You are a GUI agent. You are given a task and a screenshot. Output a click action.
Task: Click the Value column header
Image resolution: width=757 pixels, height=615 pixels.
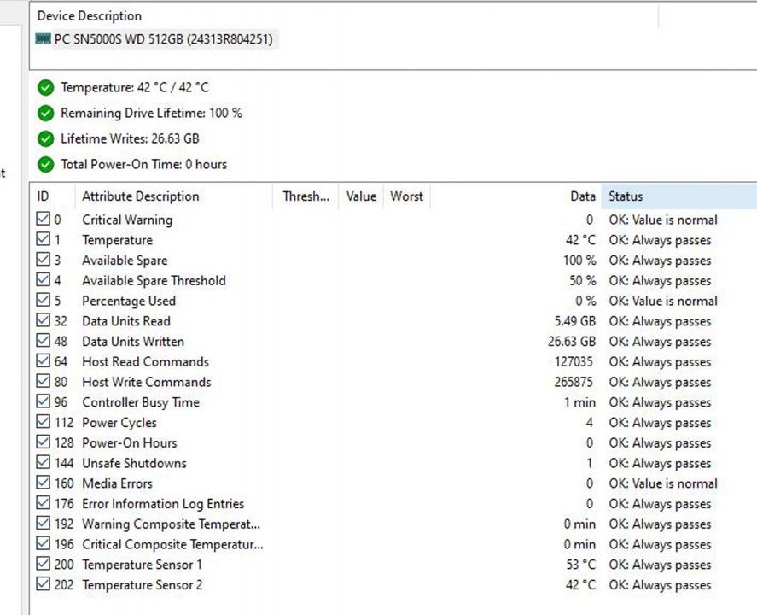[361, 196]
